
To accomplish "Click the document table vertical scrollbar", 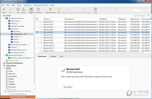I will point(150,36).
